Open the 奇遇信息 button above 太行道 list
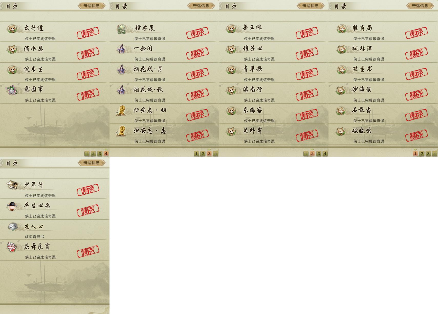This screenshot has width=438, height=314. [x=92, y=6]
